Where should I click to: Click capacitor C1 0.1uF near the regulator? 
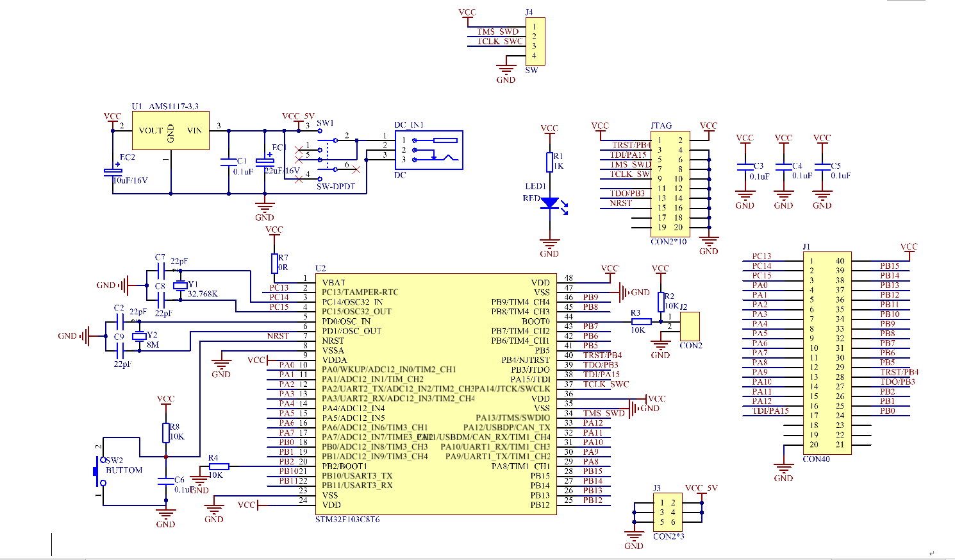229,162
